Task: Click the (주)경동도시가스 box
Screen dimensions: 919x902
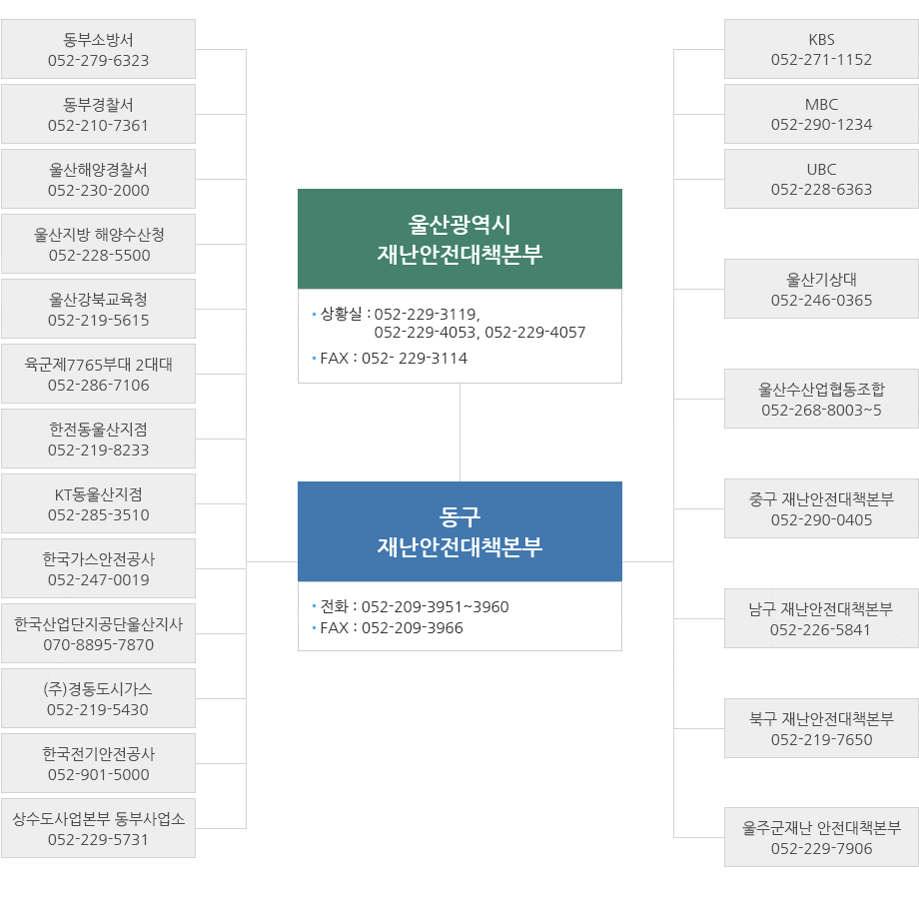Action: (99, 698)
